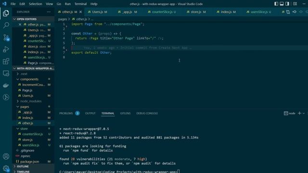Screen dimensions: 308x173
Task: Toggle the secondary side bar layout icon
Action: [x=287, y=4]
